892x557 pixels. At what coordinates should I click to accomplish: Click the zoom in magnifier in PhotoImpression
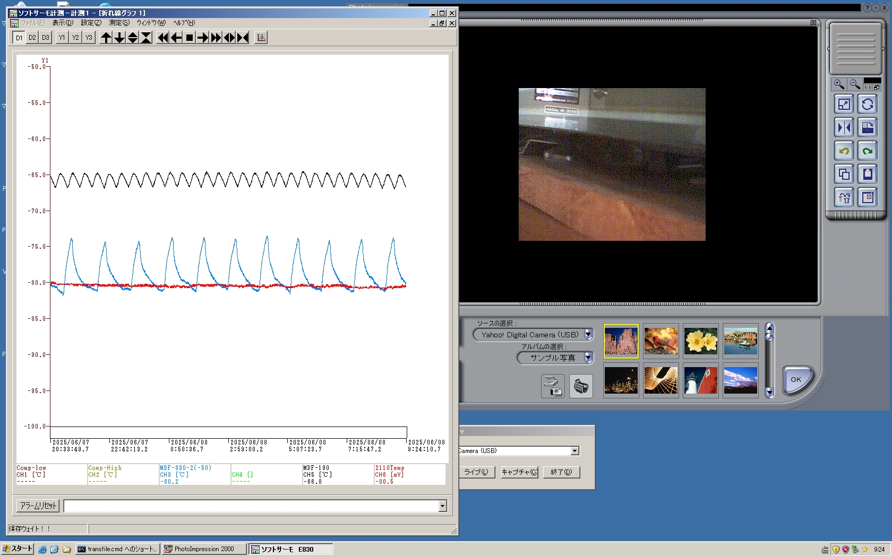click(839, 84)
